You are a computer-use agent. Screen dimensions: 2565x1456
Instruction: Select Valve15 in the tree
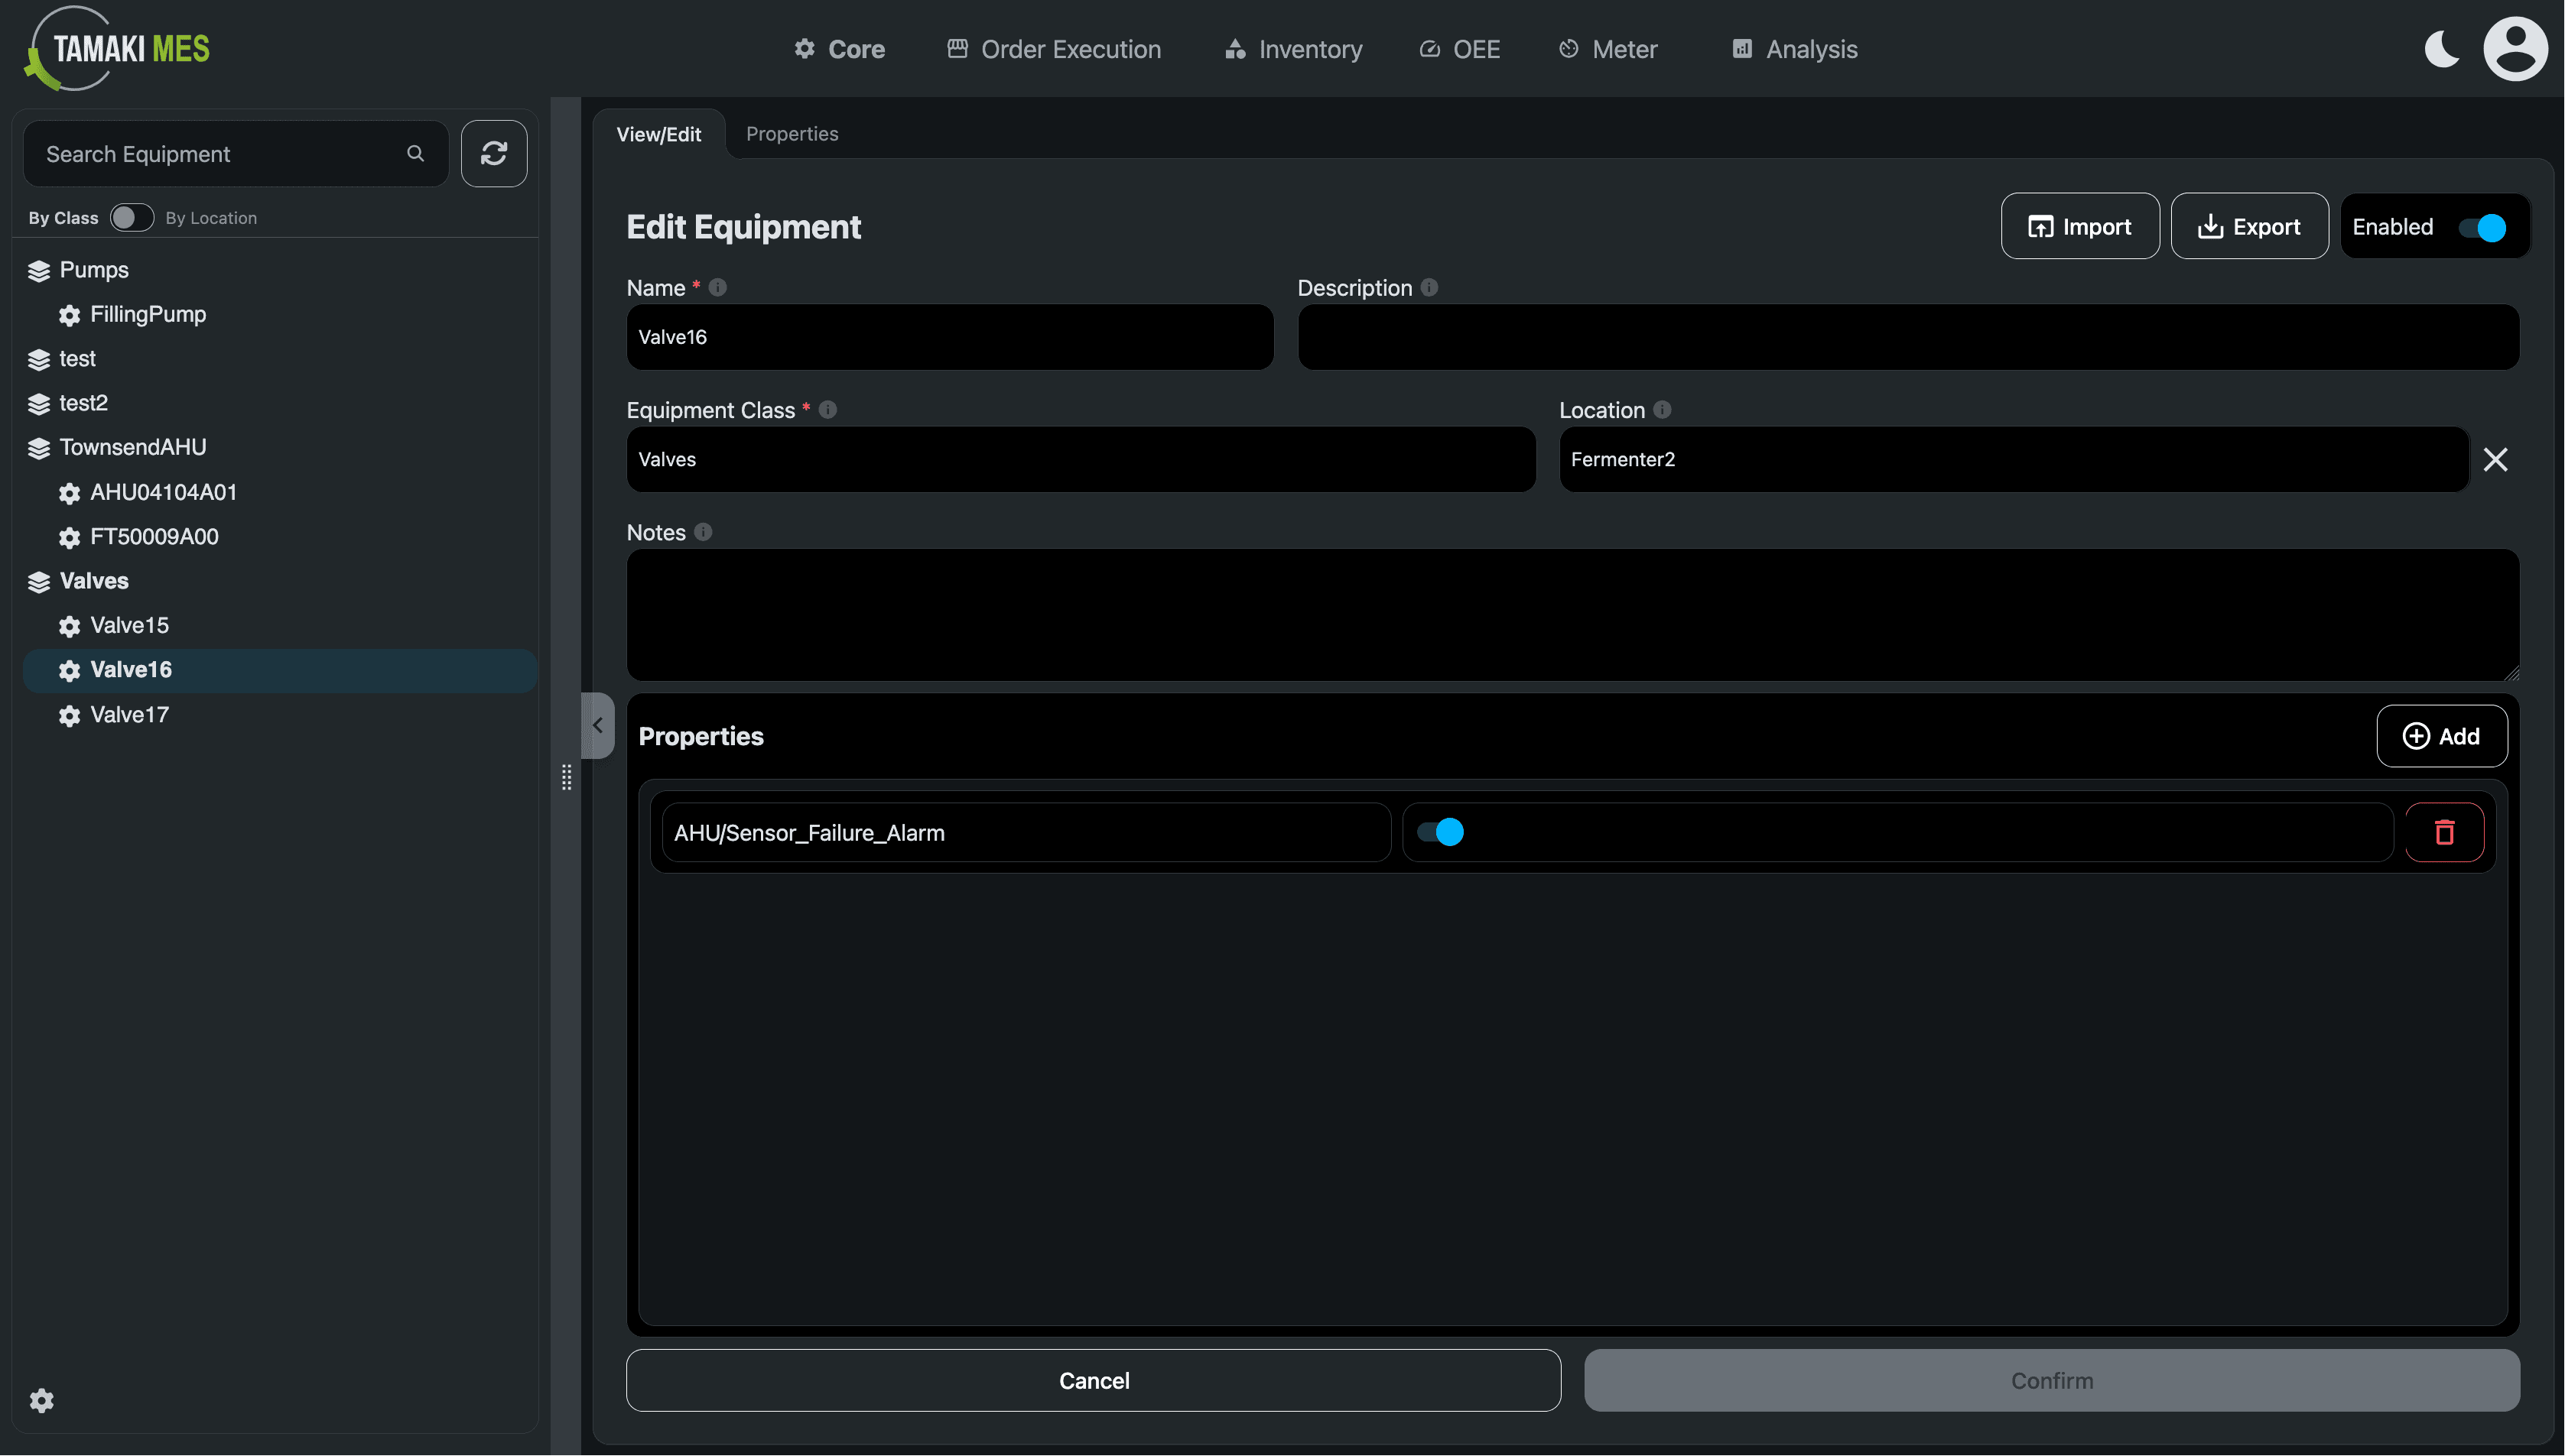[129, 625]
